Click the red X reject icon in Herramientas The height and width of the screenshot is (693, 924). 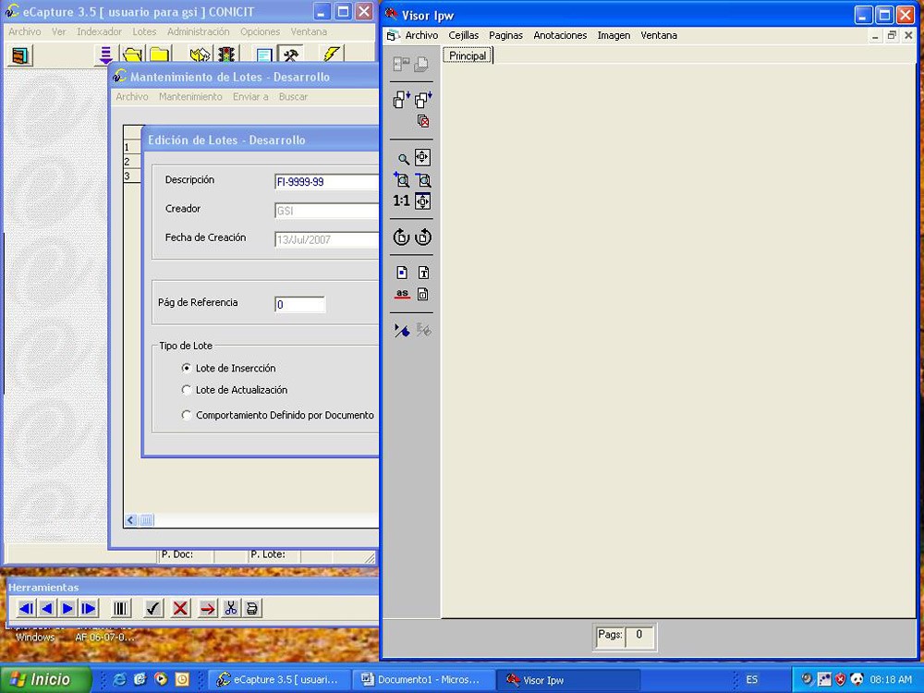point(180,608)
